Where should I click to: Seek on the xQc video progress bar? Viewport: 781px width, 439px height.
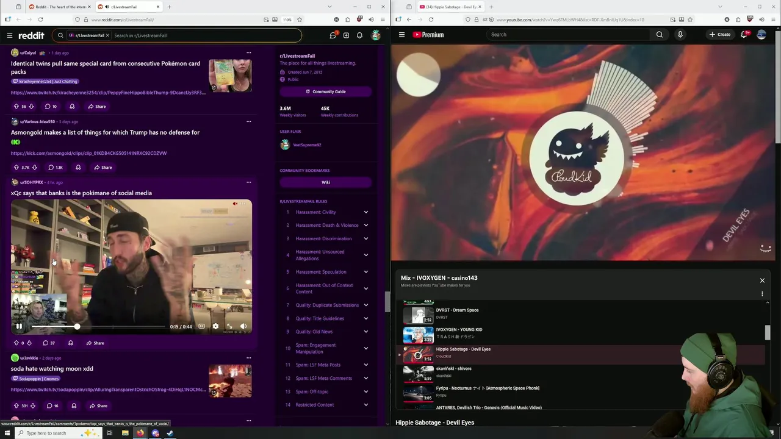point(98,327)
